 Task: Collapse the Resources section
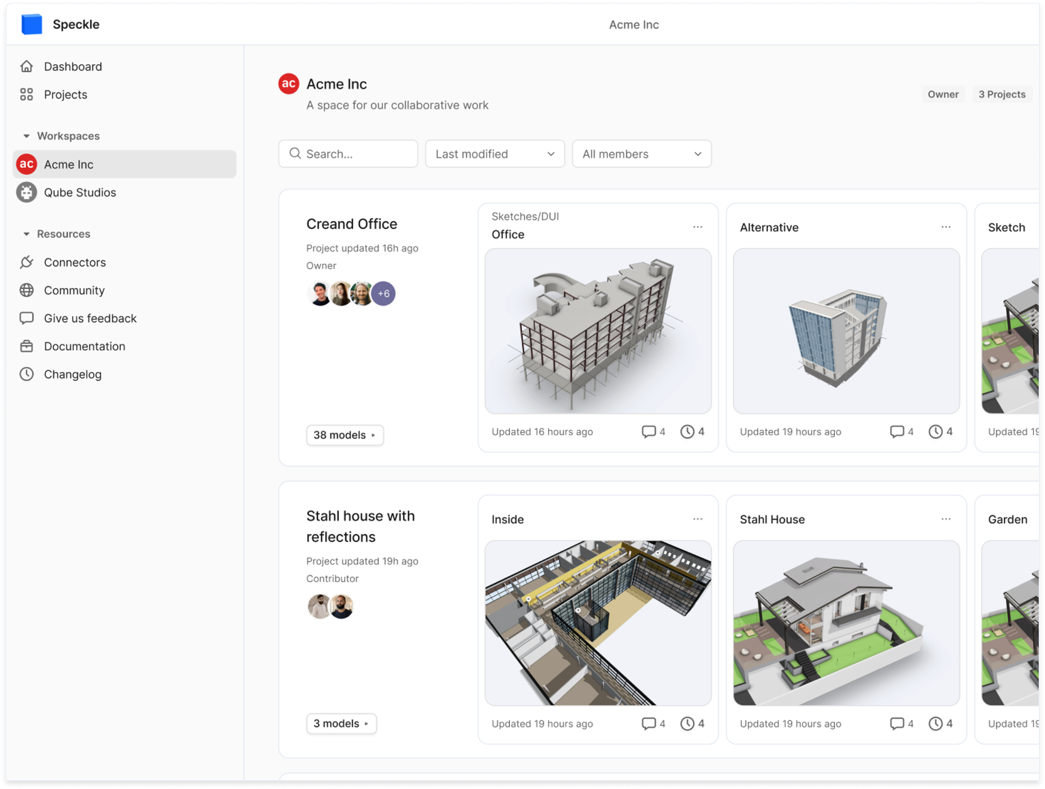(26, 234)
